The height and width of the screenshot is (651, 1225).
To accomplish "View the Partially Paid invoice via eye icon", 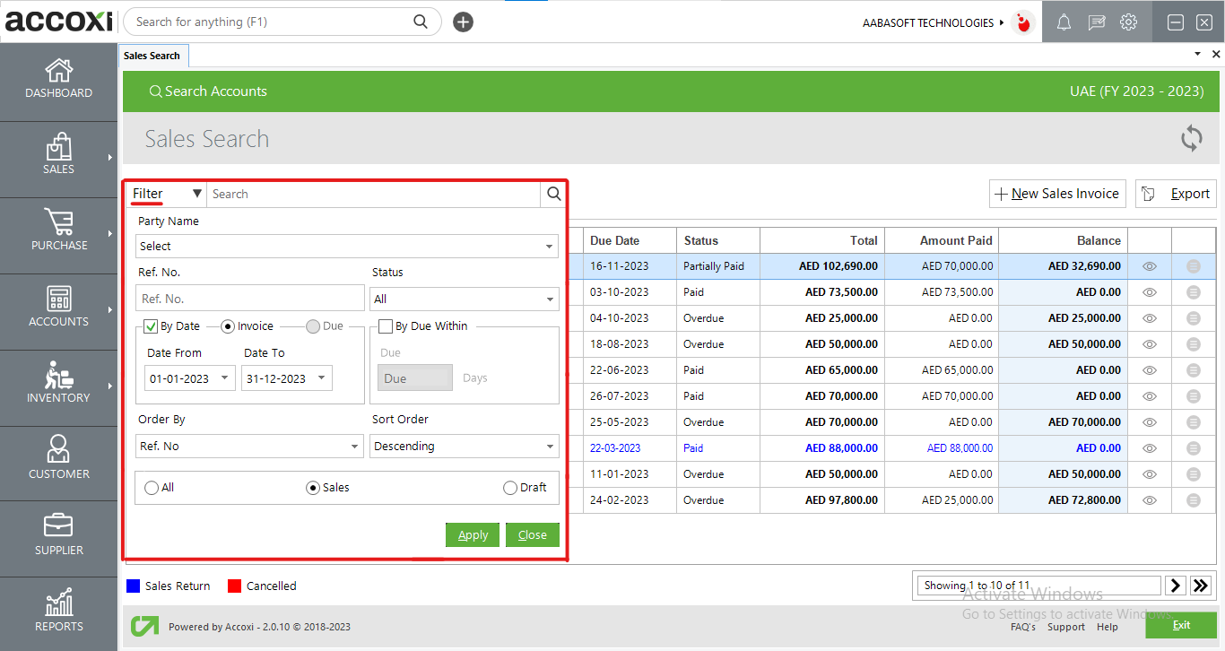I will [x=1150, y=266].
